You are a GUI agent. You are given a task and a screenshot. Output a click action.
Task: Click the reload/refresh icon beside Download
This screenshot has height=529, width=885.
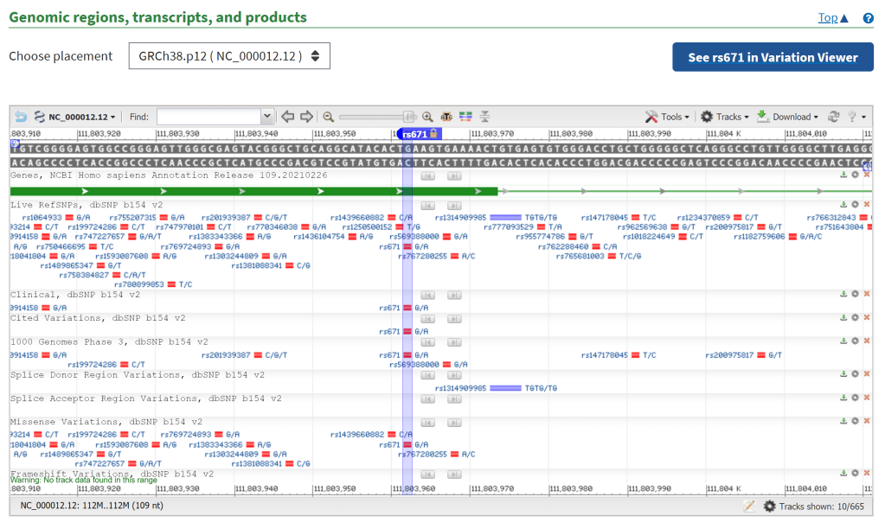click(x=834, y=117)
